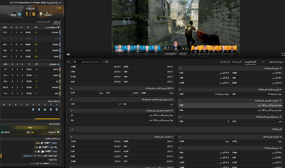The image size is (285, 168).
Task: Pin the Map 2 race-to-rounds market
Action: (x=281, y=90)
